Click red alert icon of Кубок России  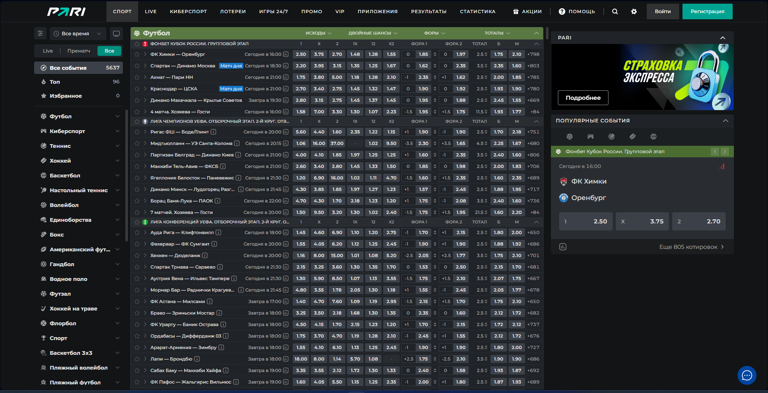(145, 44)
